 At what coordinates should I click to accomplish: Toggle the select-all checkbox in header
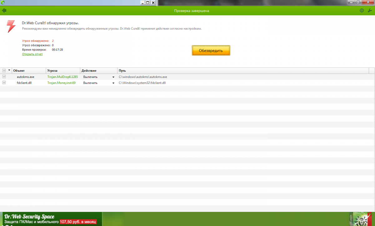pyautogui.click(x=4, y=70)
